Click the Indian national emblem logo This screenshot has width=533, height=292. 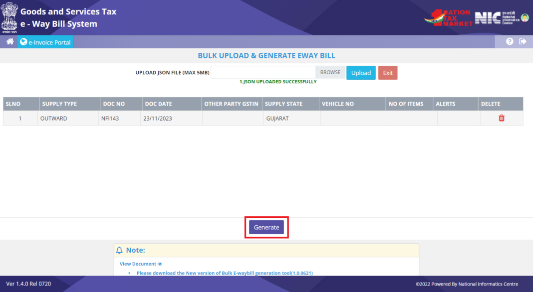(9, 17)
